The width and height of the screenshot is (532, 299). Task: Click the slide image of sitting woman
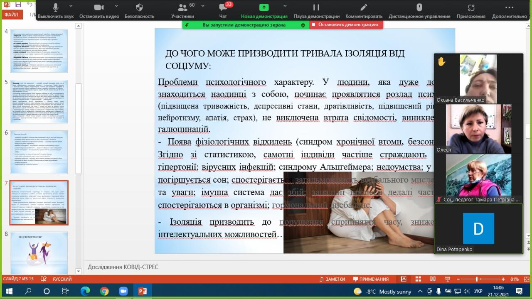(359, 212)
